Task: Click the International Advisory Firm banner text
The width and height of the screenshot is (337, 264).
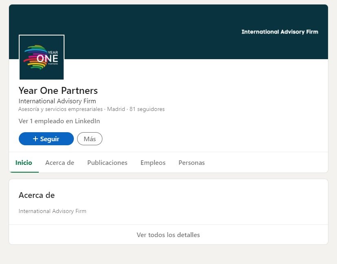Action: click(280, 32)
